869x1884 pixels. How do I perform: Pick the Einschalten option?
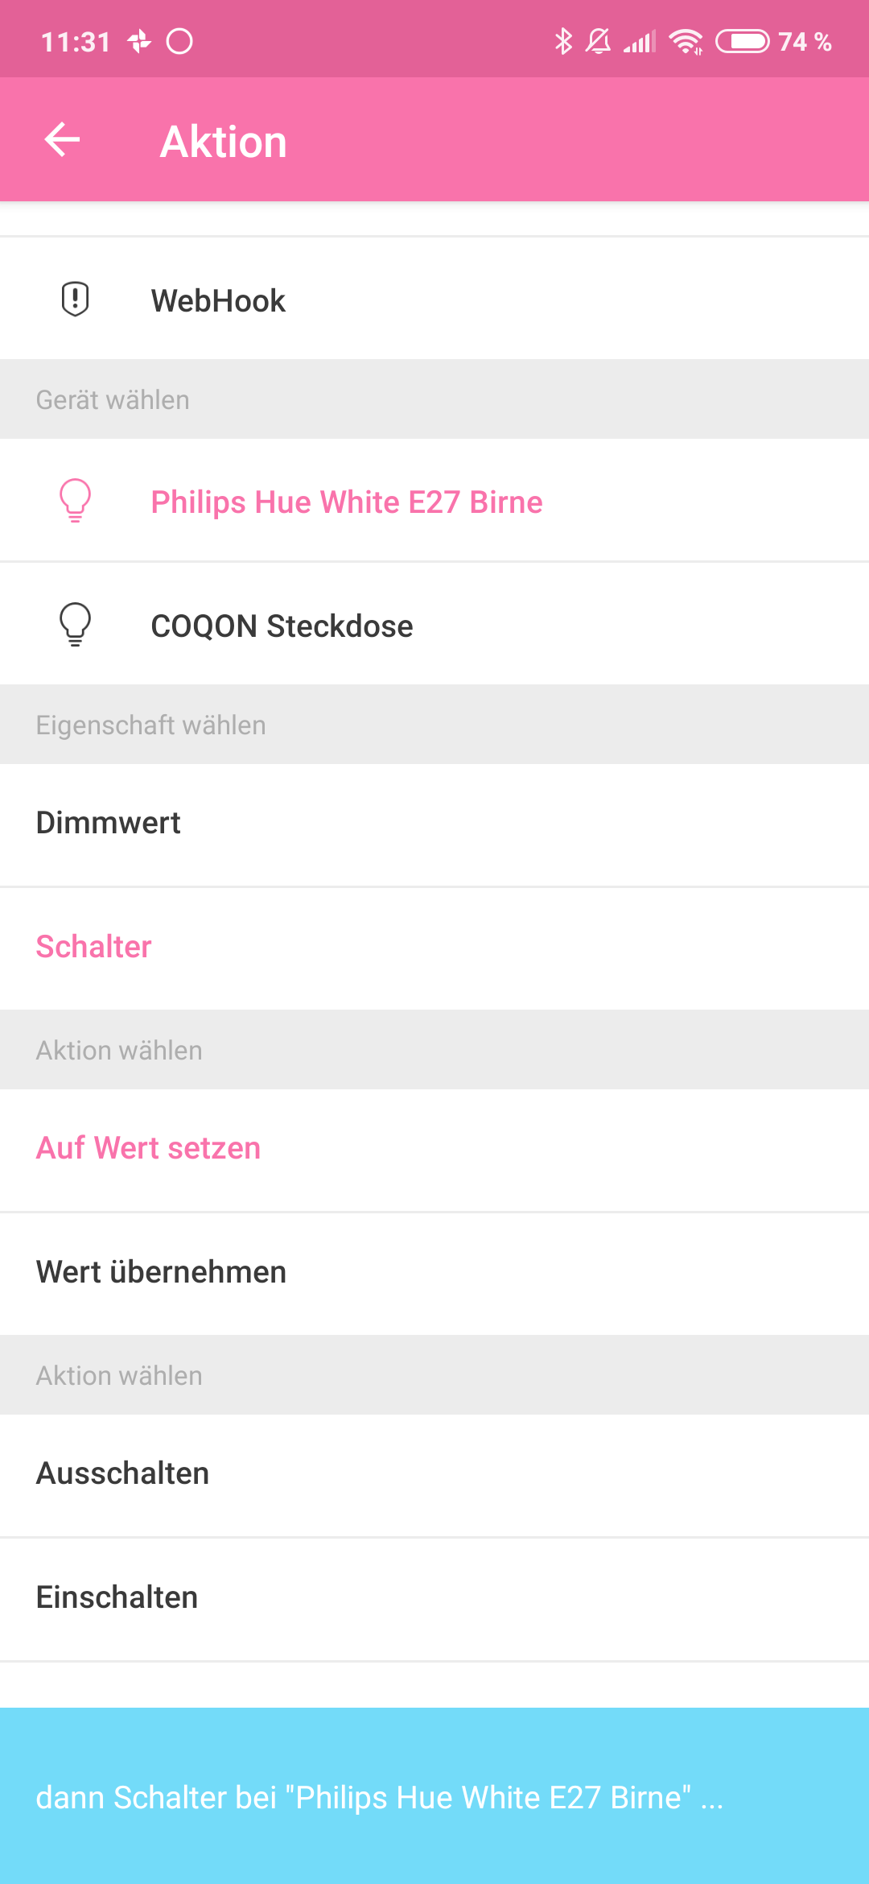117,1597
